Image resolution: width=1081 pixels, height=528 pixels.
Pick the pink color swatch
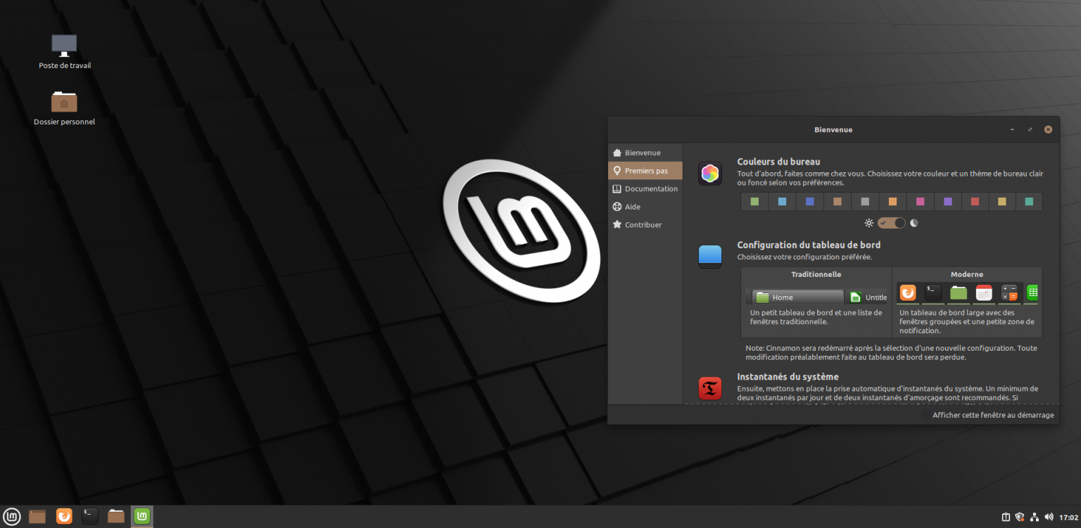pos(920,202)
